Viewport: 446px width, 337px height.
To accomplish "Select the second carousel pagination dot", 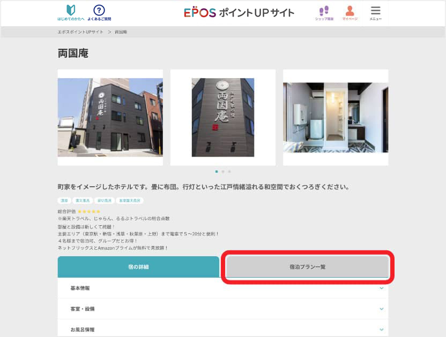I will pos(223,172).
